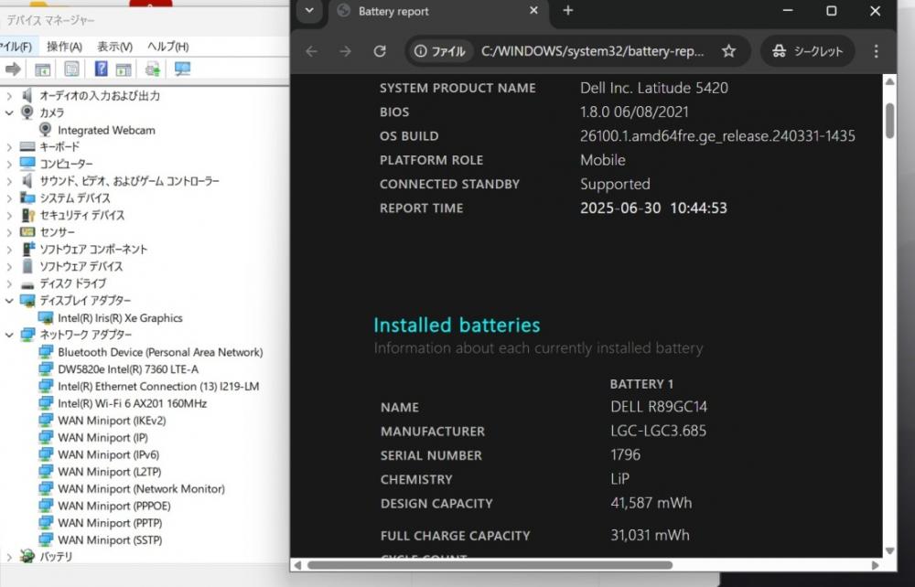Select WAN Miniport (SSTP)
Screen dimensions: 915x587
[110, 539]
